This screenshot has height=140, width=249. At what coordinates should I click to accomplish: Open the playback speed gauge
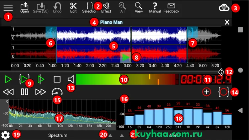click(57, 92)
